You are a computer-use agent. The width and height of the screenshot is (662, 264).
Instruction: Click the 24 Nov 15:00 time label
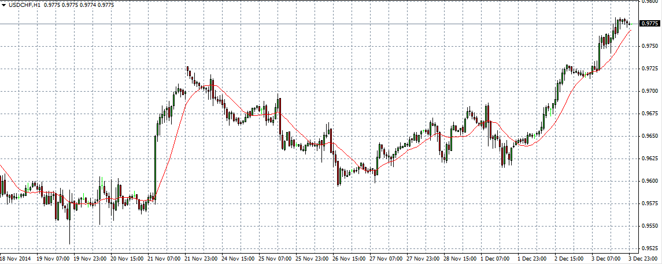(x=239, y=259)
